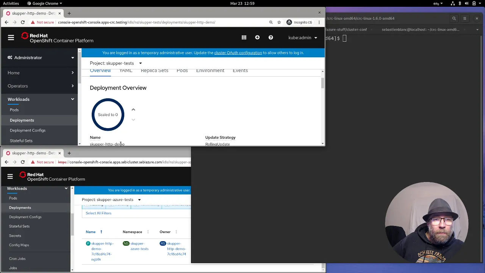Screen dimensions: 485x273
Task: Click volume icon in system tray
Action: [x=467, y=3]
